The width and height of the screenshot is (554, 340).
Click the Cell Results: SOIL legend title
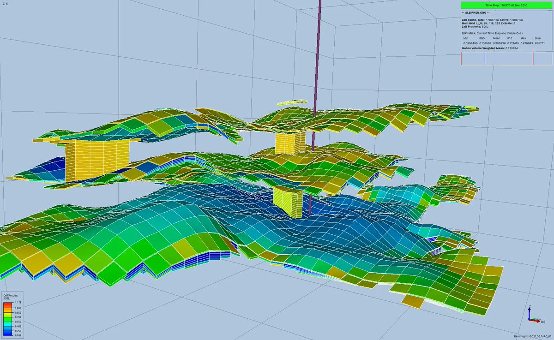(x=11, y=297)
